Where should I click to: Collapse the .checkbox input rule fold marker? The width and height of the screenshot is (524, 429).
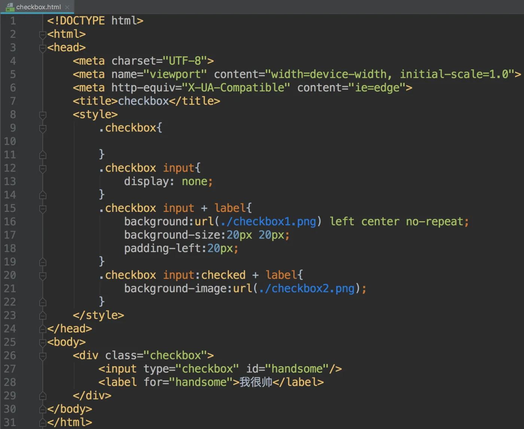[42, 169]
